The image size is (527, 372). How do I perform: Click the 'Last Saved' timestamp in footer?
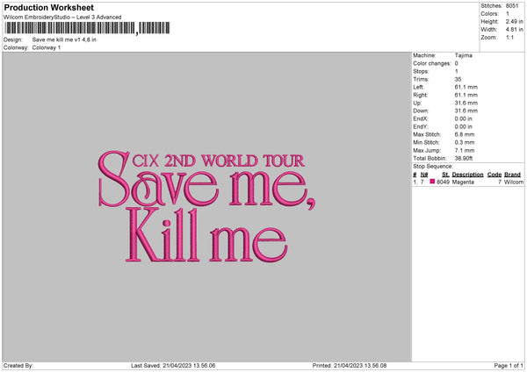pos(173,366)
